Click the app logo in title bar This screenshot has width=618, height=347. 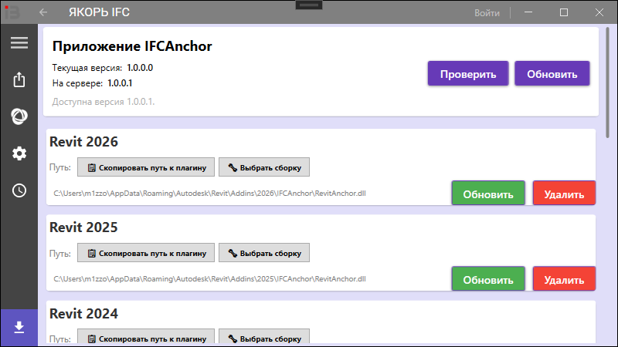click(x=11, y=12)
